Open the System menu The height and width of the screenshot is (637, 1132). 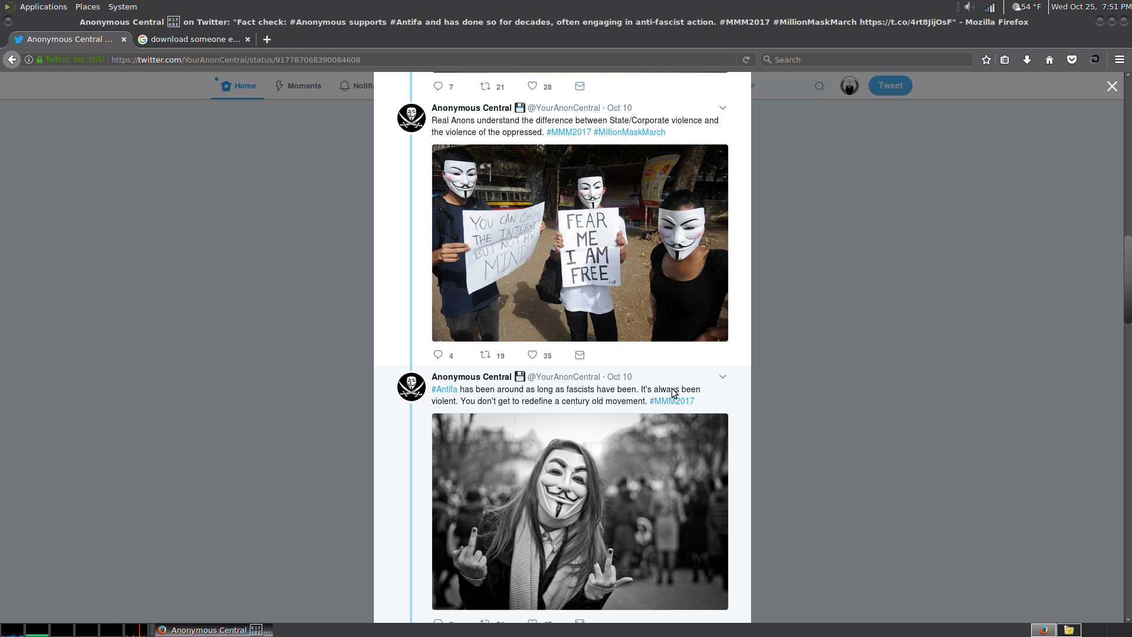(123, 6)
